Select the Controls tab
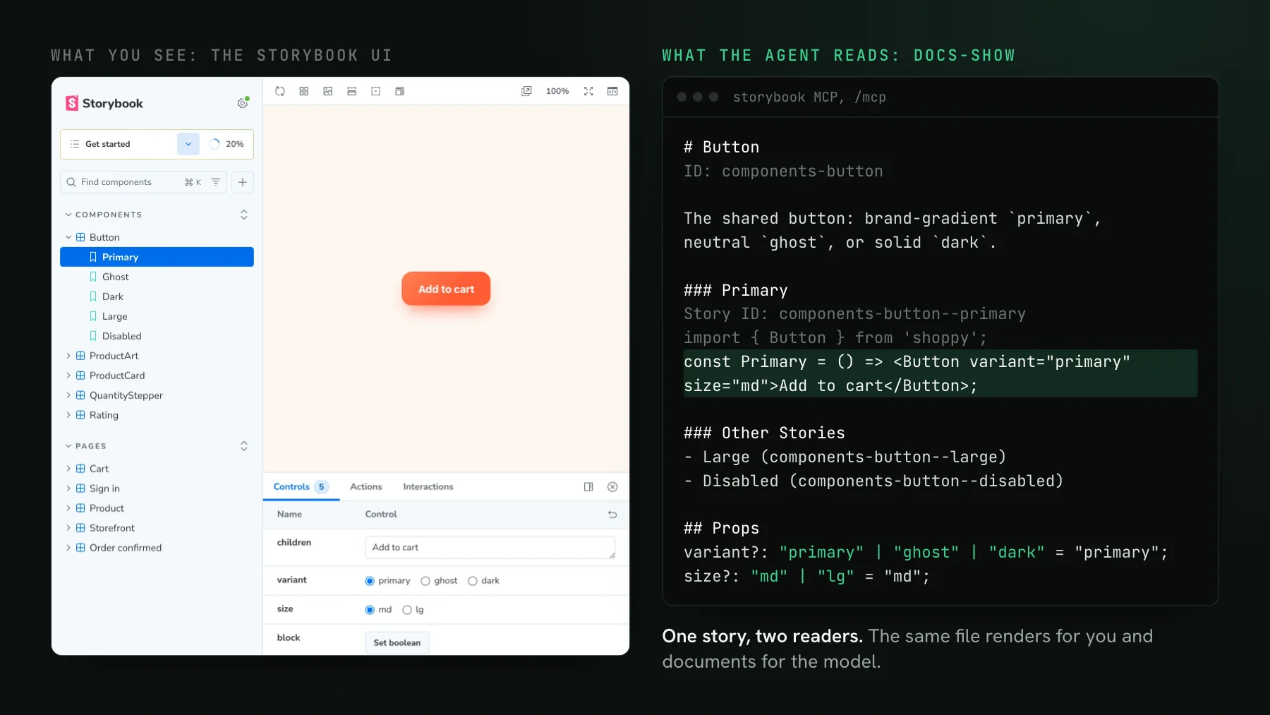The height and width of the screenshot is (715, 1270). [x=301, y=487]
